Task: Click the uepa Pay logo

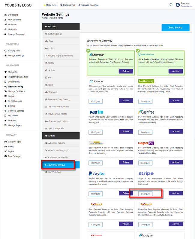Action: click(x=146, y=143)
